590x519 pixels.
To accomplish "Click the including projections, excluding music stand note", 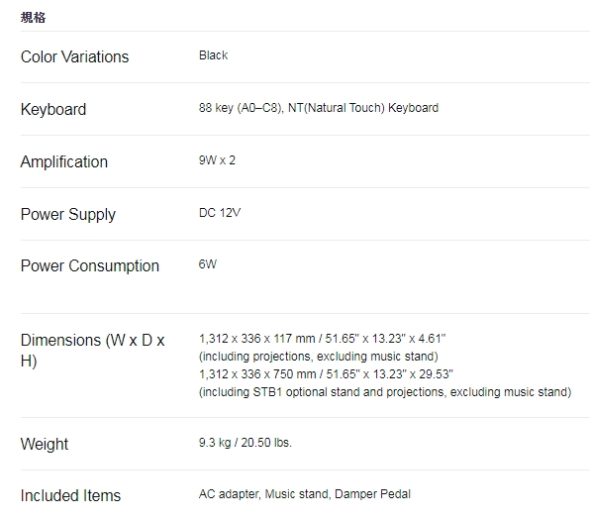I will tap(319, 357).
